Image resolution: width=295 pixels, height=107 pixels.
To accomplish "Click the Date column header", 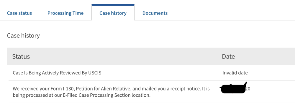I will (228, 56).
